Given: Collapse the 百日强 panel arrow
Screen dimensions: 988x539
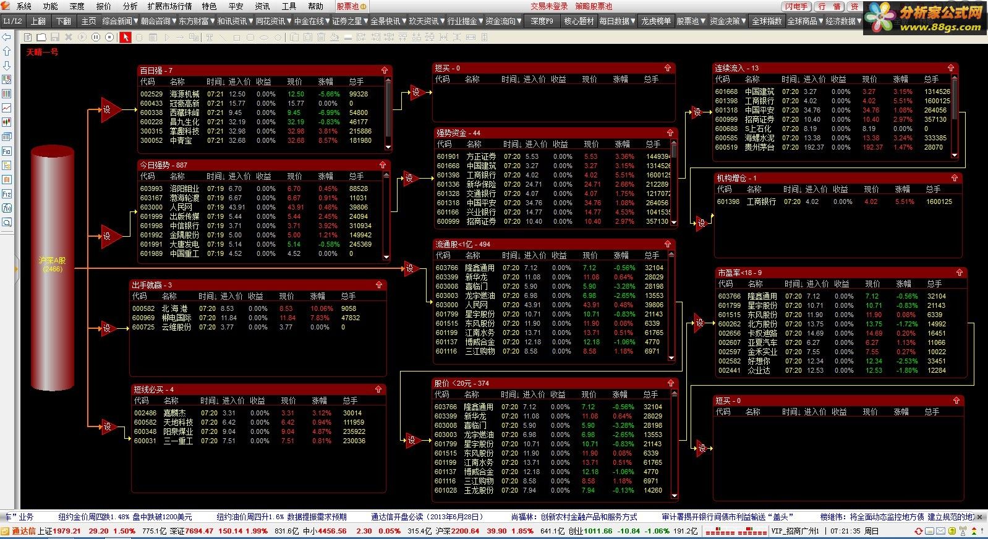Looking at the screenshot, I should point(385,70).
